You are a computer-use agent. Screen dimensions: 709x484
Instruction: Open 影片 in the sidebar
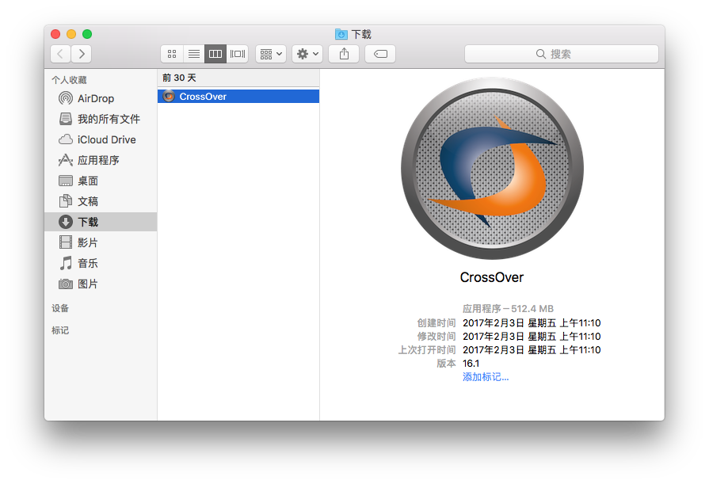pos(101,242)
